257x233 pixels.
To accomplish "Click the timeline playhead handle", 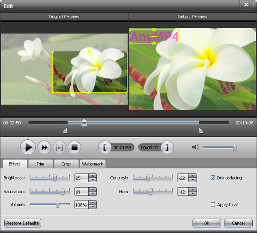I will pyautogui.click(x=84, y=123).
